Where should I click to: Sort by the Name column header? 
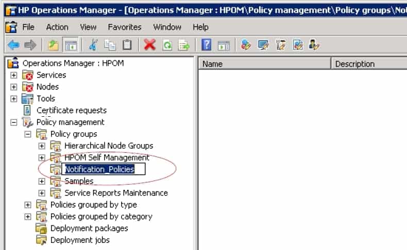point(264,64)
